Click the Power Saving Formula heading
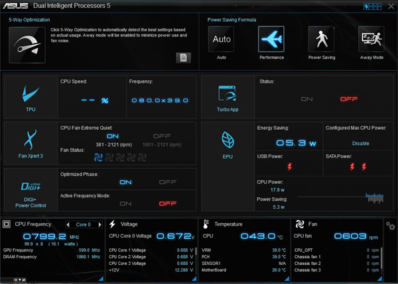398x284 pixels. tap(232, 20)
